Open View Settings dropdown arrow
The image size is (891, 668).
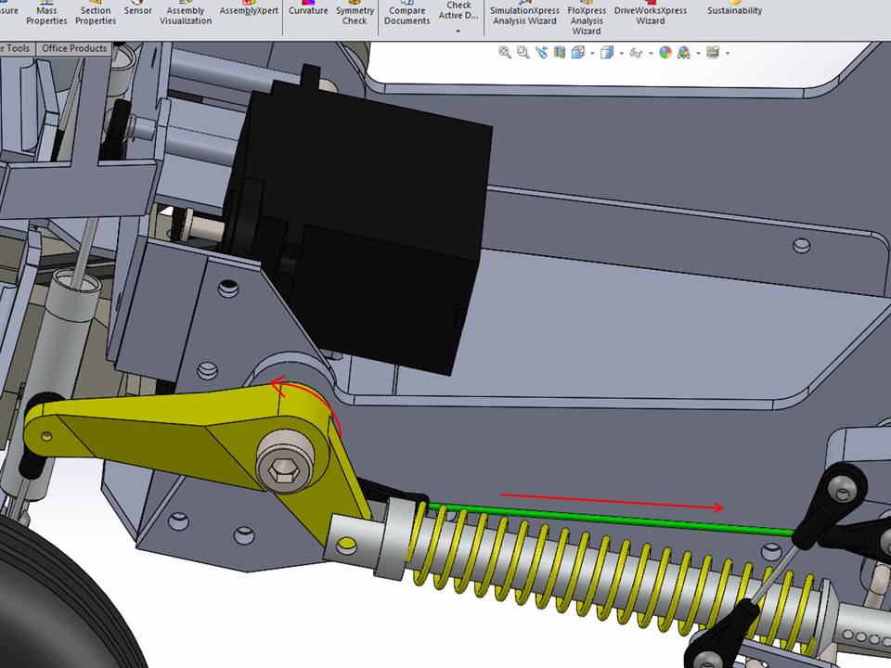point(728,54)
